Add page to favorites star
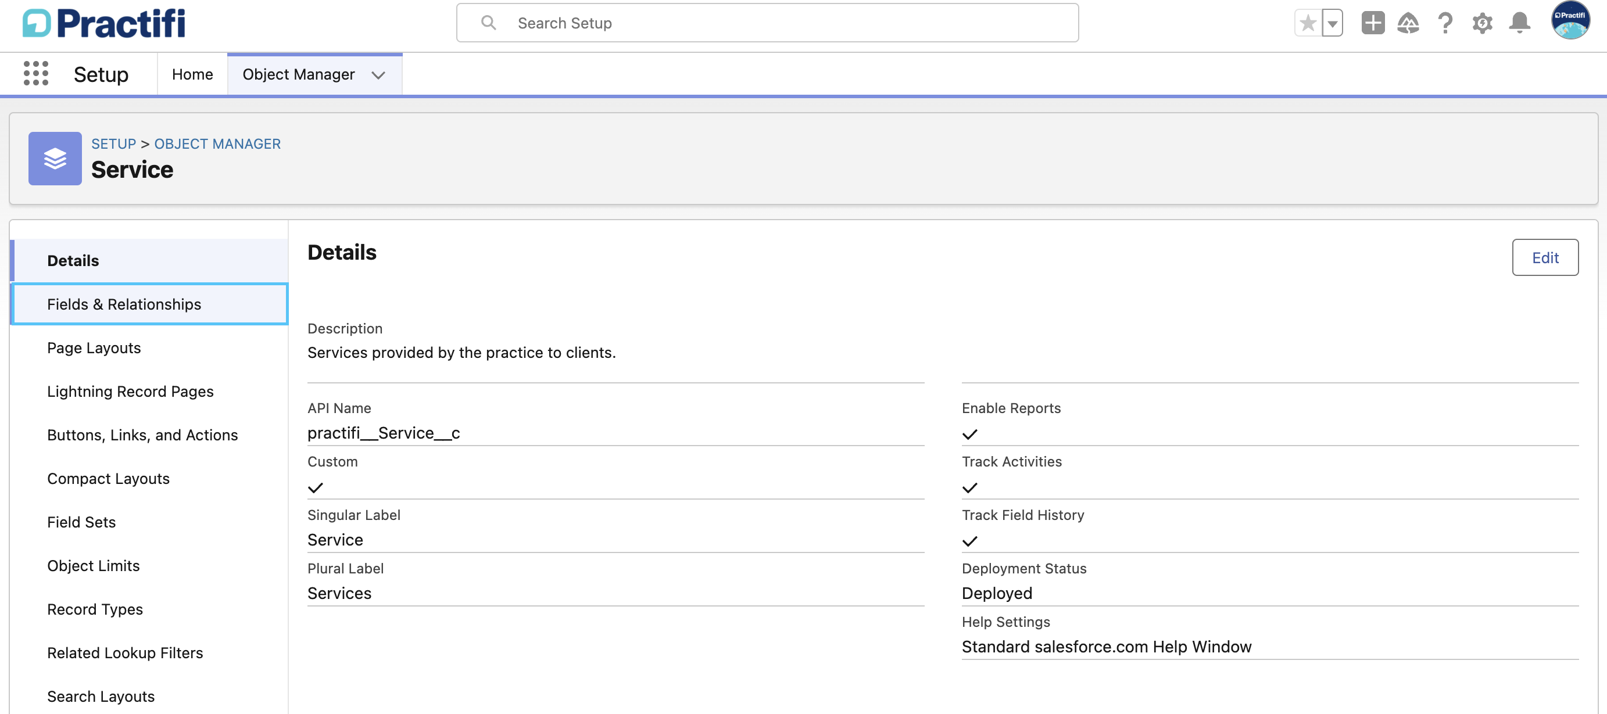Screen dimensions: 1607x714 tap(1308, 24)
